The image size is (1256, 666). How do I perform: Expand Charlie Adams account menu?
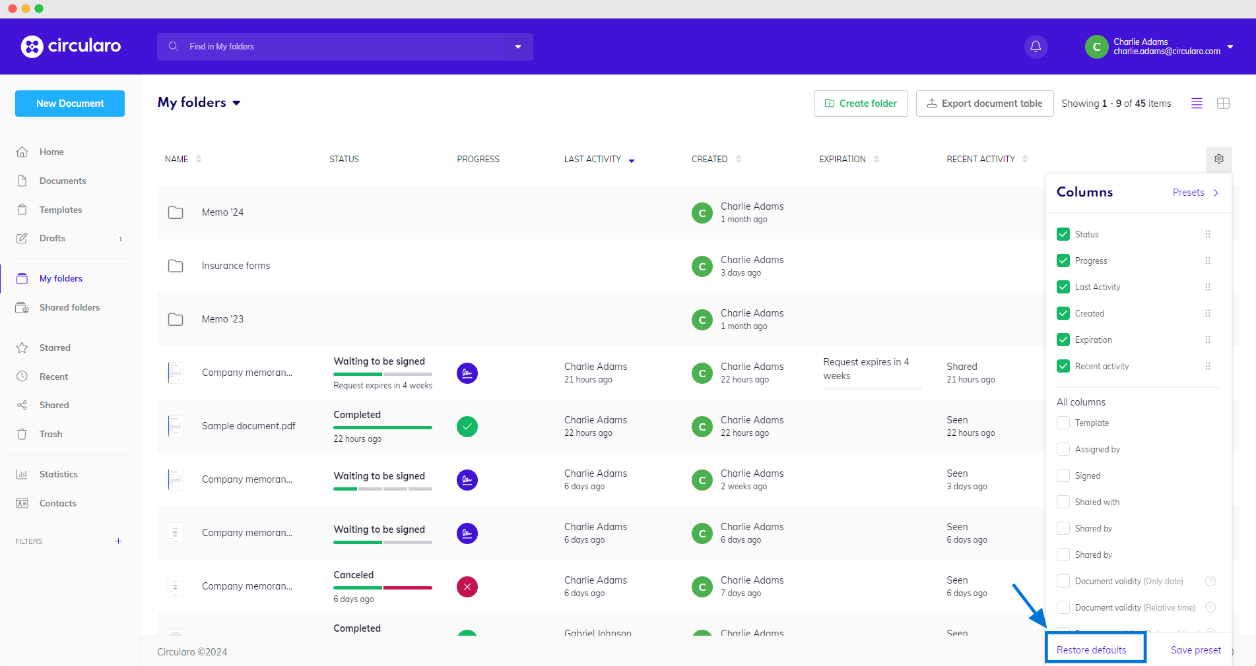coord(1230,47)
